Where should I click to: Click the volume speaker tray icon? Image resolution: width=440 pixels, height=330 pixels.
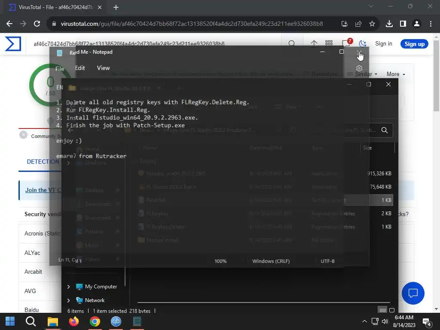point(385,321)
